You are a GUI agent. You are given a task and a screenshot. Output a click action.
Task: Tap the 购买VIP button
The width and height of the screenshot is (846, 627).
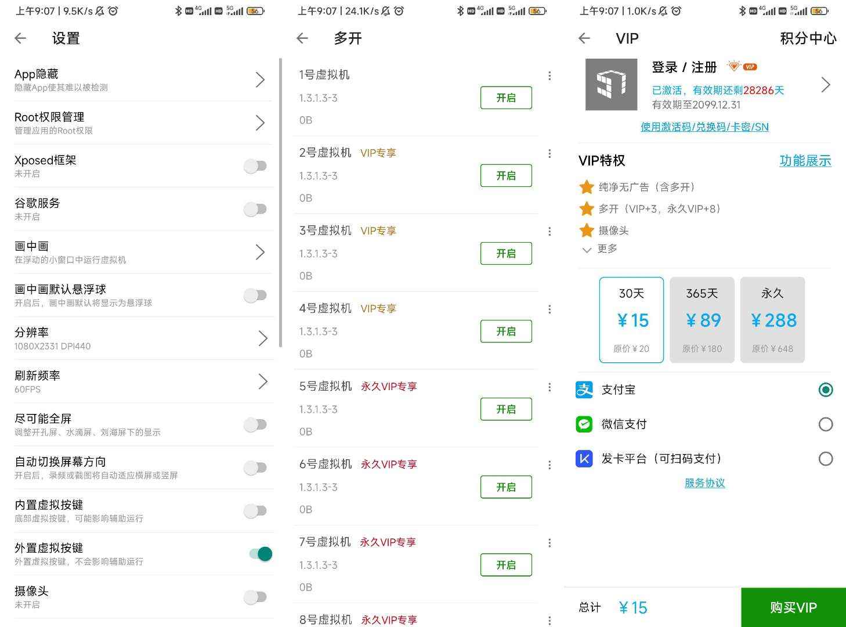pyautogui.click(x=793, y=607)
